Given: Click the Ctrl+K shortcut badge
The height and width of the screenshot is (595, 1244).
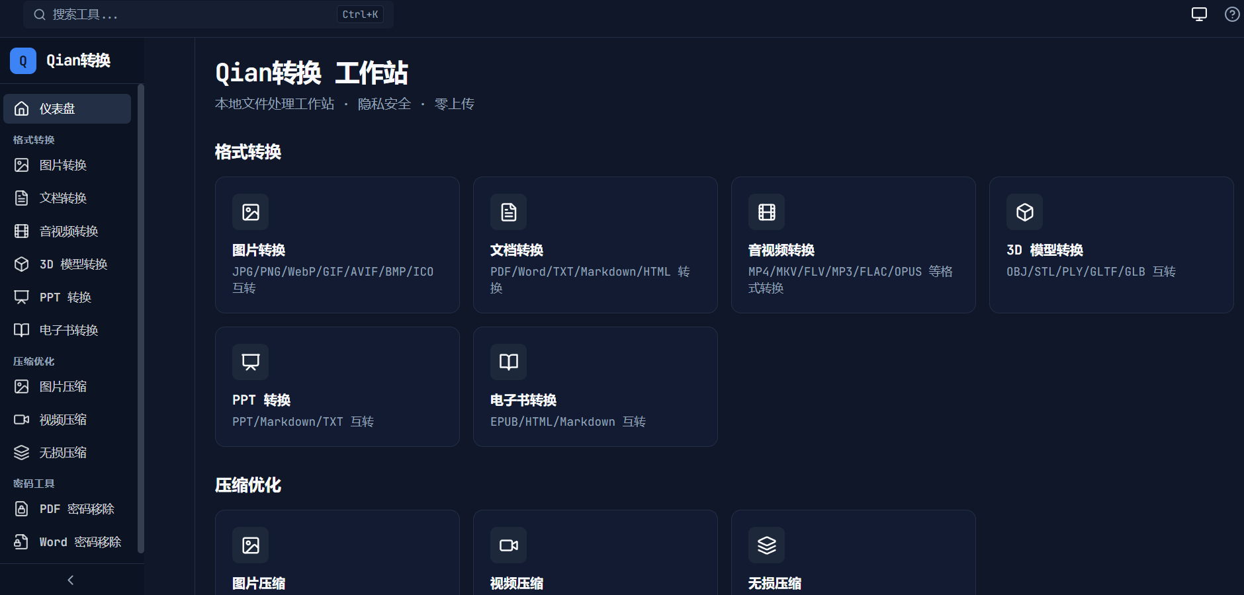Looking at the screenshot, I should pos(360,15).
